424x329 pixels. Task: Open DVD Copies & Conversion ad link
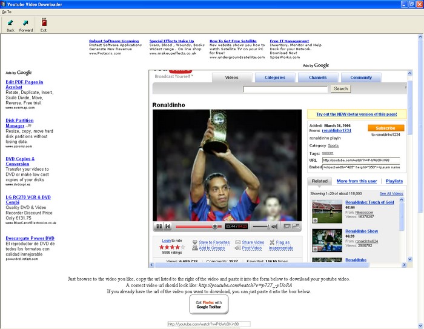coord(20,161)
